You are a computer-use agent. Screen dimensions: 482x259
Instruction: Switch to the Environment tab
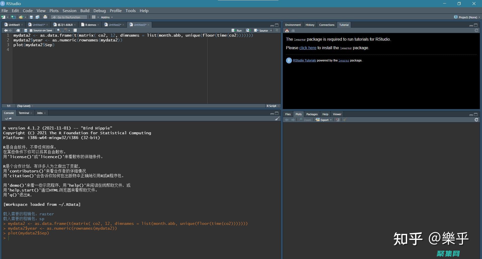point(293,25)
